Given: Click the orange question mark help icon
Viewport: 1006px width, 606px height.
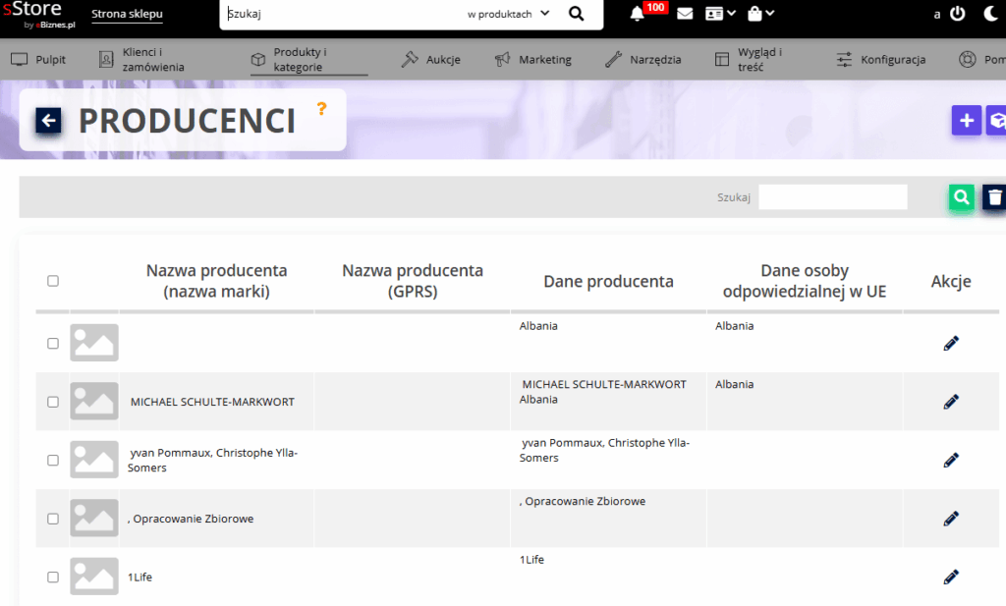Looking at the screenshot, I should click(x=320, y=108).
